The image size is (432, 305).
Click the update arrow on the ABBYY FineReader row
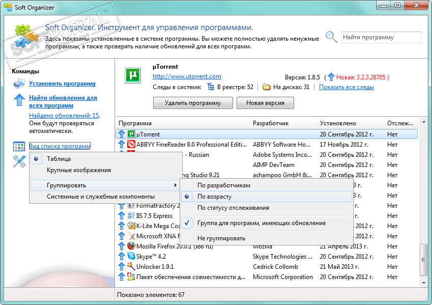[122, 145]
